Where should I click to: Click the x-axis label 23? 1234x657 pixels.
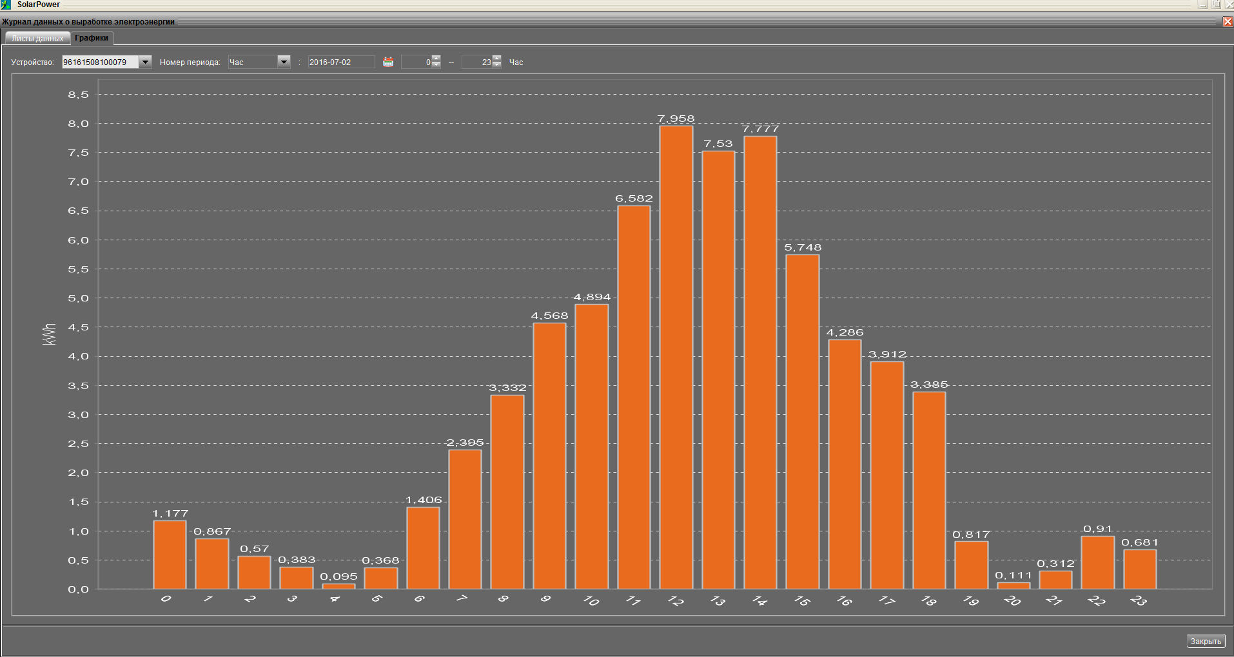[1139, 600]
